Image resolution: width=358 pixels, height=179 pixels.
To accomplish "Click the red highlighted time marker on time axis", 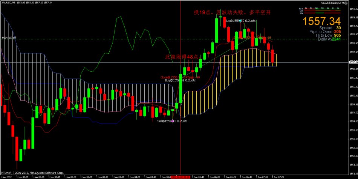I will tap(181, 176).
